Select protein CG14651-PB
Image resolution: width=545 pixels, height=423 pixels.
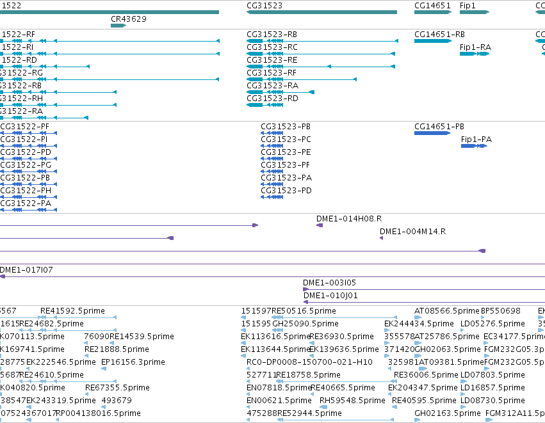439,127
